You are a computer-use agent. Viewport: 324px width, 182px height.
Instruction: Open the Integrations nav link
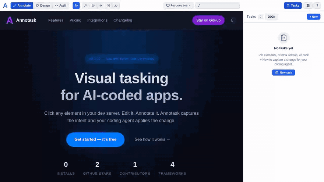coord(97,20)
